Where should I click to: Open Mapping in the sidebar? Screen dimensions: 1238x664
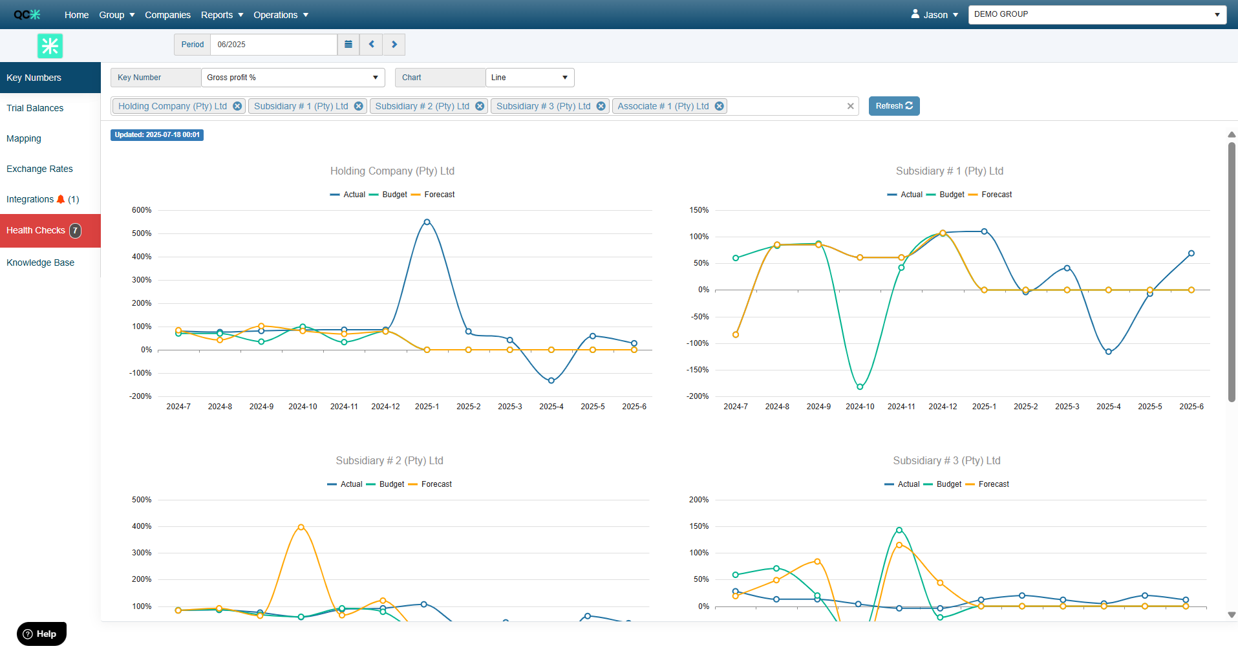click(50, 138)
